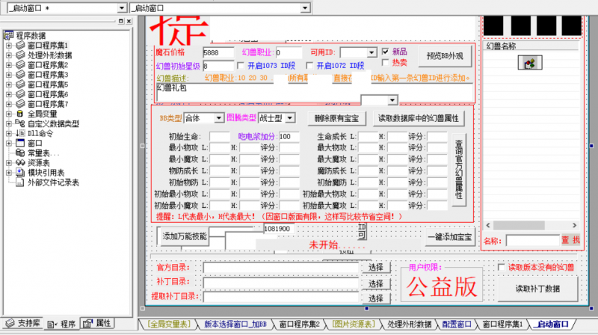Open the second _启动窗口 combo box
Screen dimensions: 598x335
pyautogui.click(x=305, y=7)
